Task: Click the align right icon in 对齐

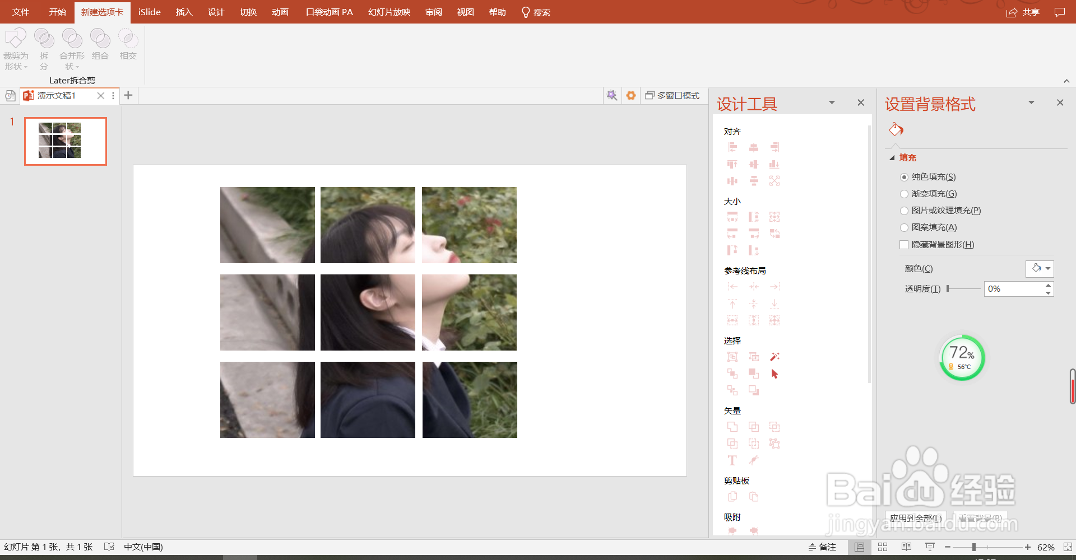Action: point(774,147)
